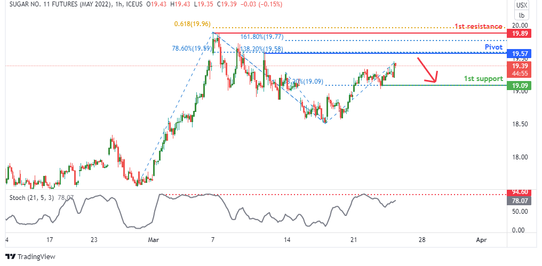Click the '1st resistance' text label
The height and width of the screenshot is (266, 542).
(479, 26)
